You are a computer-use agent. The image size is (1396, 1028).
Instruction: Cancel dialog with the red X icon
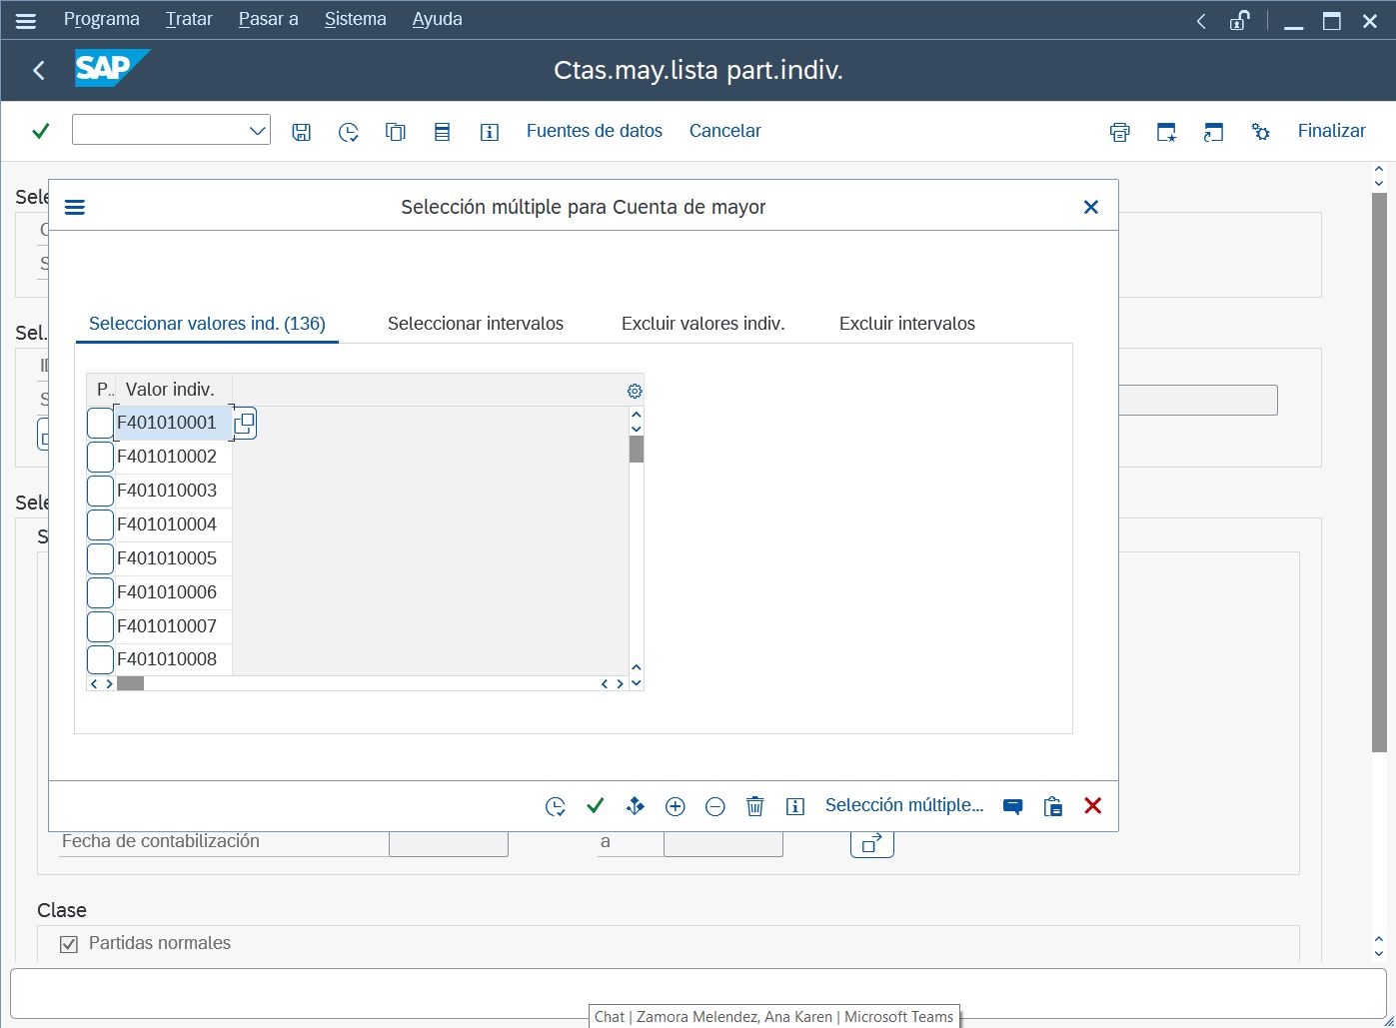[x=1093, y=806]
